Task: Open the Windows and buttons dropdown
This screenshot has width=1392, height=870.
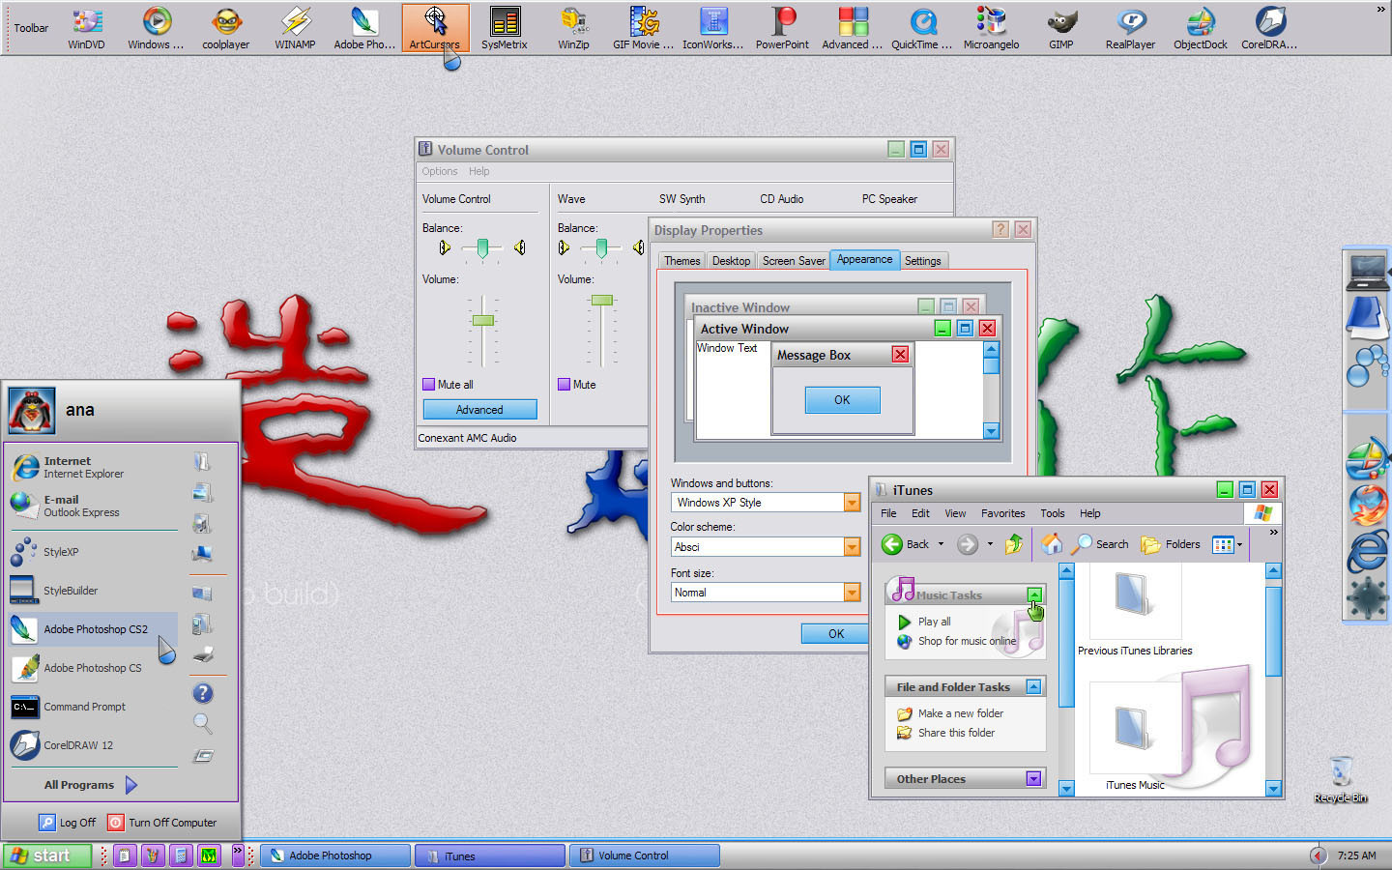Action: (x=852, y=503)
